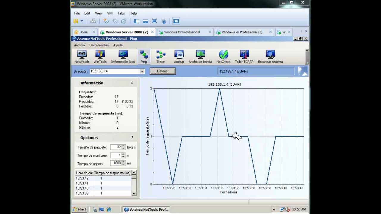Expand NetTools toolbar overflow arrow
This screenshot has width=381, height=214.
click(307, 62)
